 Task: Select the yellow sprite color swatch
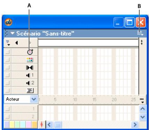click(12, 124)
